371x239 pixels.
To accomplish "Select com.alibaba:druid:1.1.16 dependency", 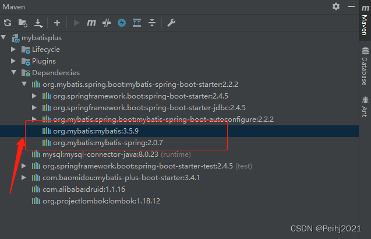I will pyautogui.click(x=84, y=189).
